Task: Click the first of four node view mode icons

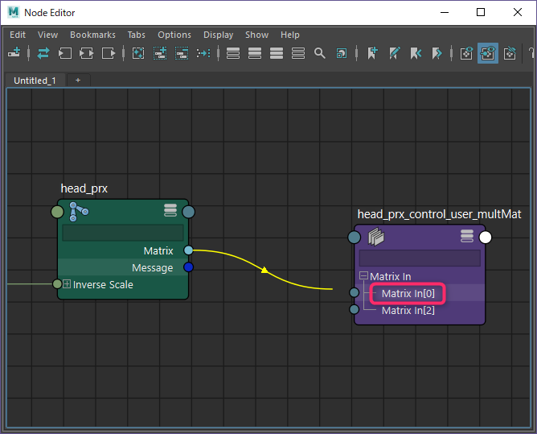Action: pyautogui.click(x=233, y=53)
